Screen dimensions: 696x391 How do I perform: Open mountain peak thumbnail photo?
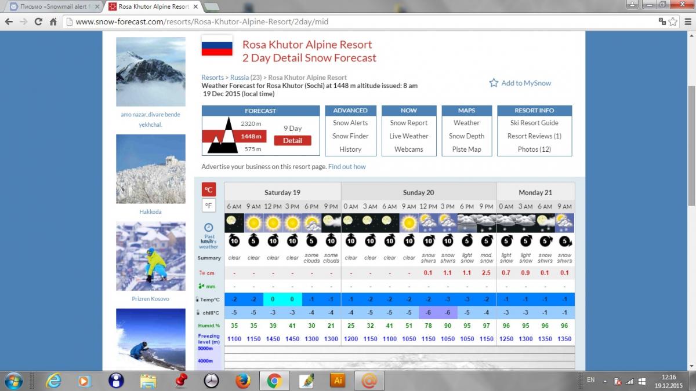coord(150,71)
